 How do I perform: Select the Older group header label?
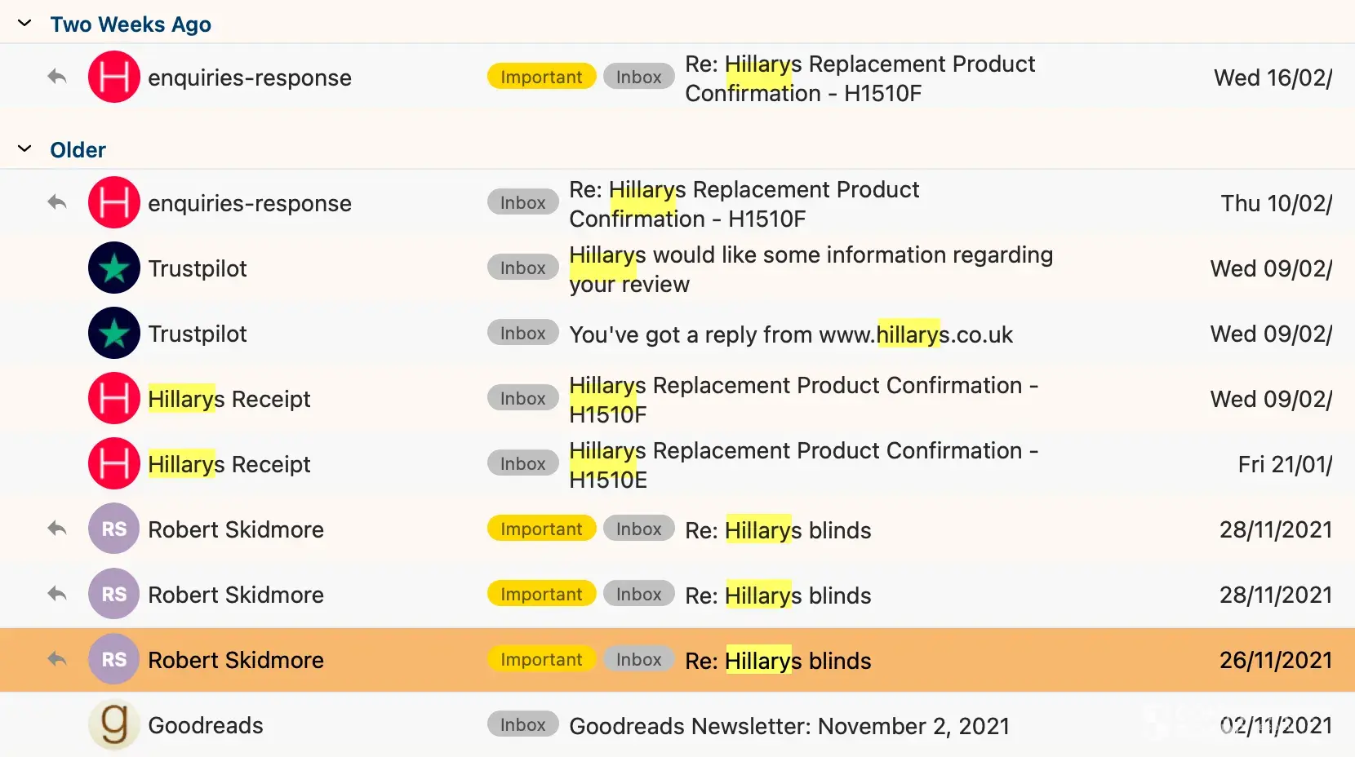coord(78,150)
